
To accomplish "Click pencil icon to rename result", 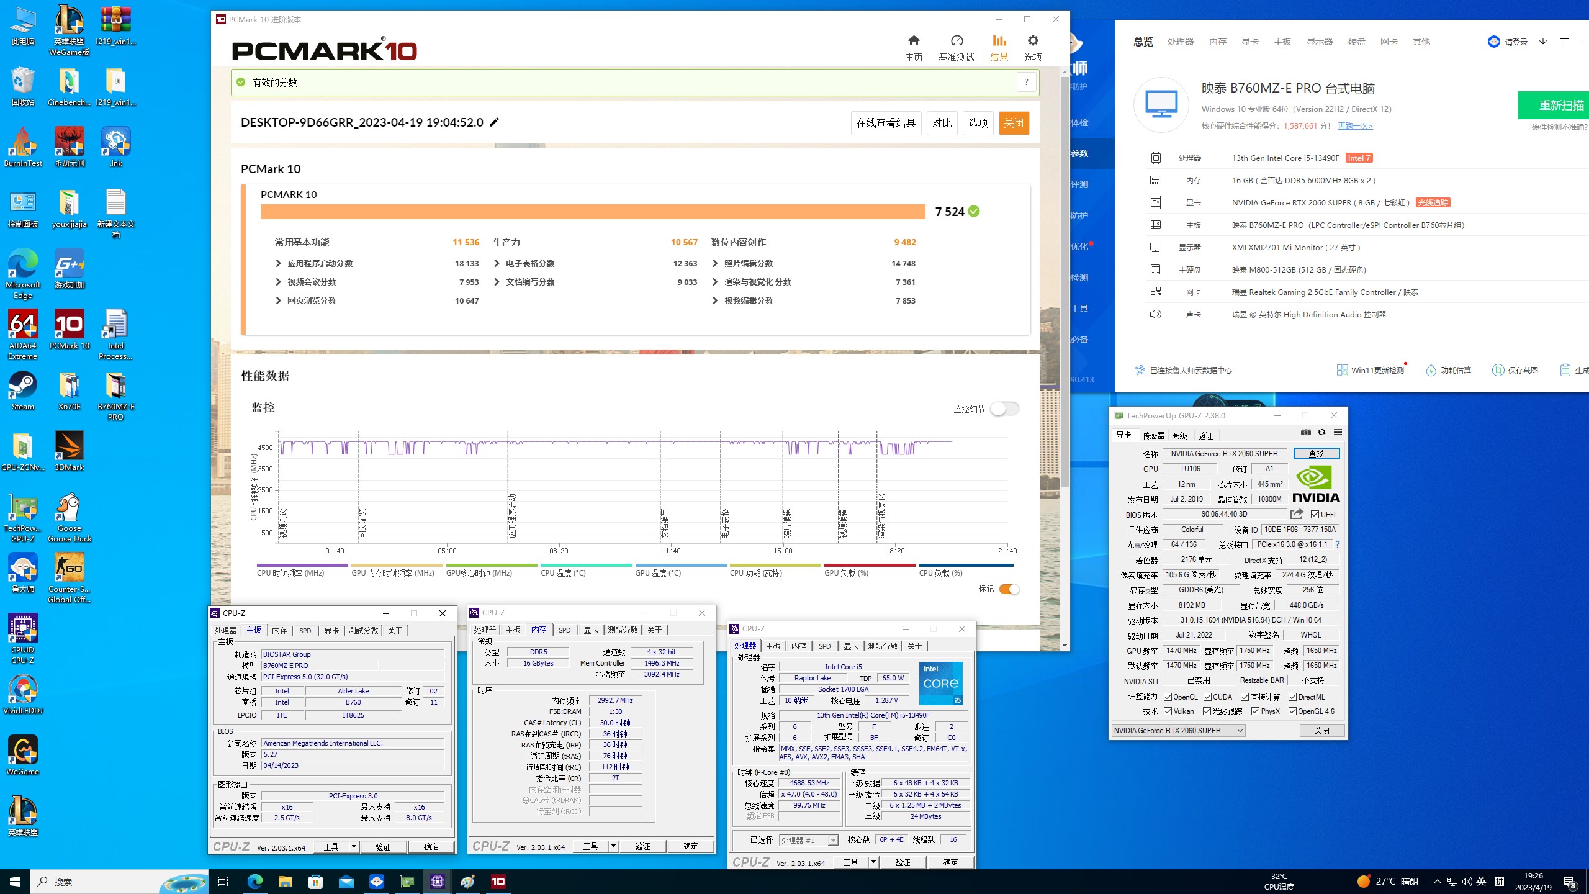I will (494, 122).
